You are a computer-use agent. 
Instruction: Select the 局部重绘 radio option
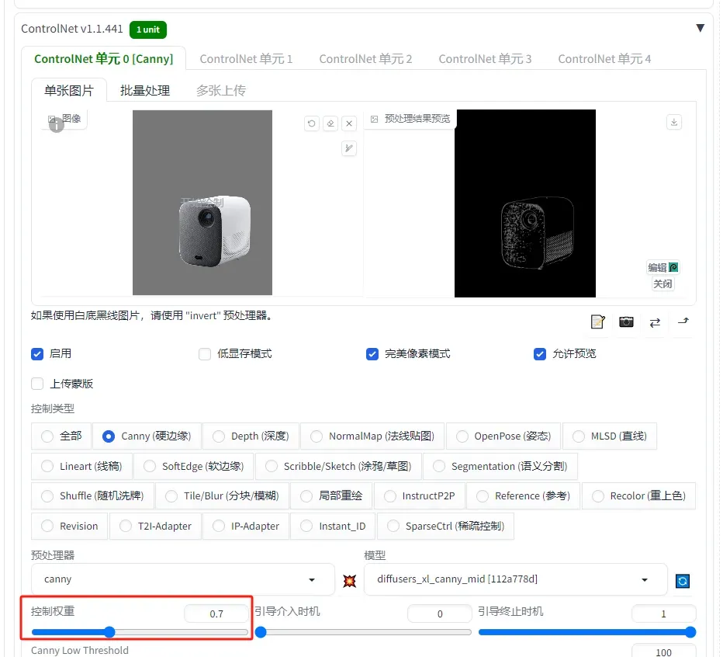[x=331, y=496]
